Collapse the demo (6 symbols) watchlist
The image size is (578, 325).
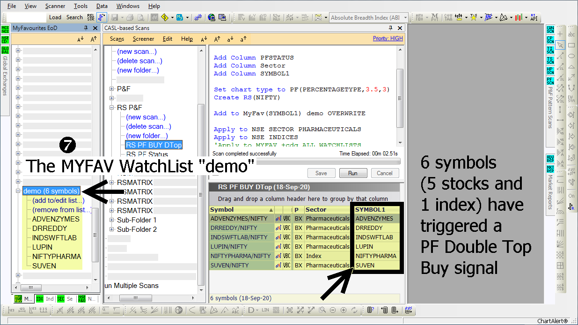[18, 191]
